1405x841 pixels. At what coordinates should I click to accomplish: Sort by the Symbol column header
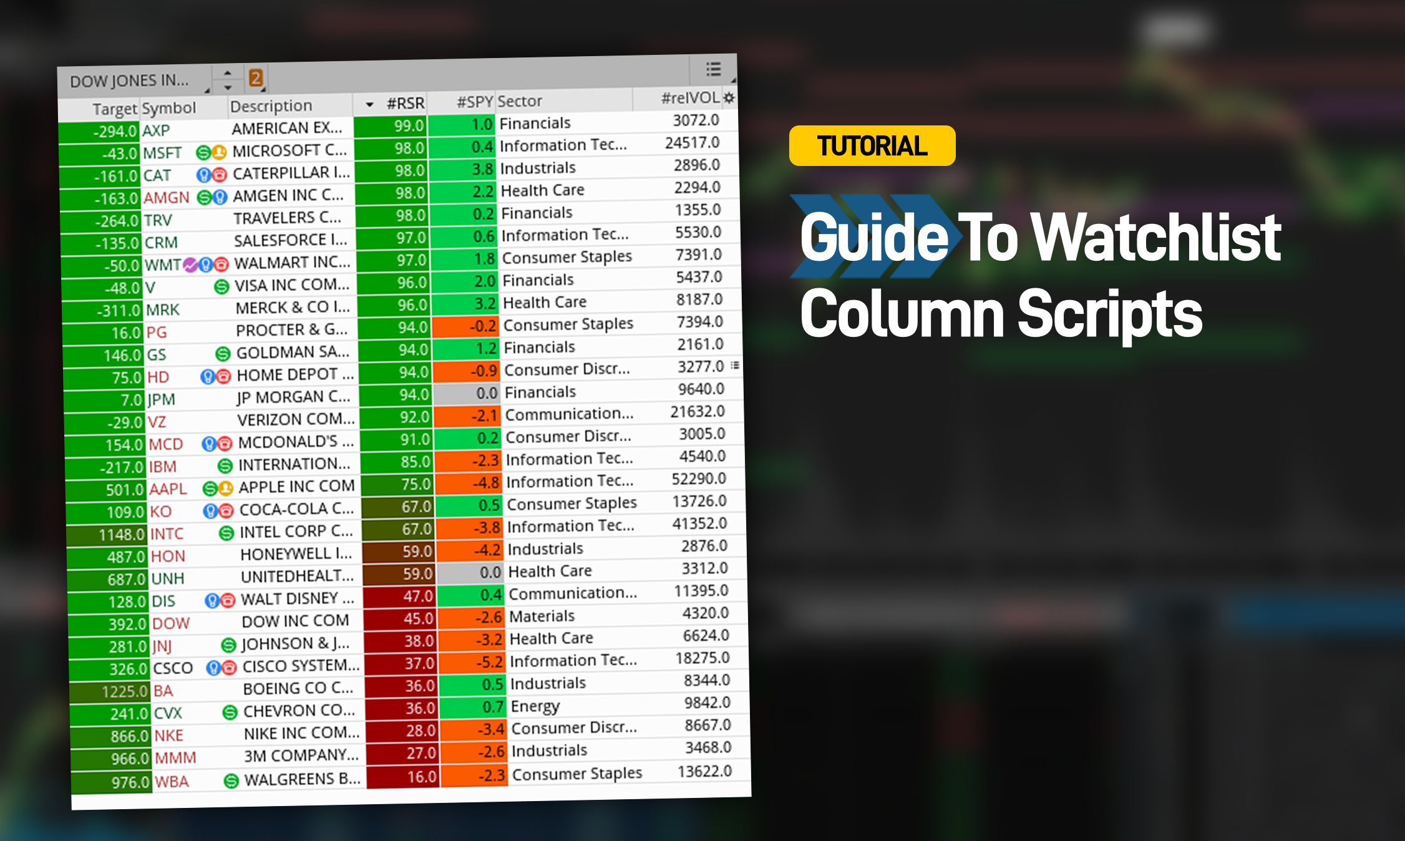pos(169,108)
